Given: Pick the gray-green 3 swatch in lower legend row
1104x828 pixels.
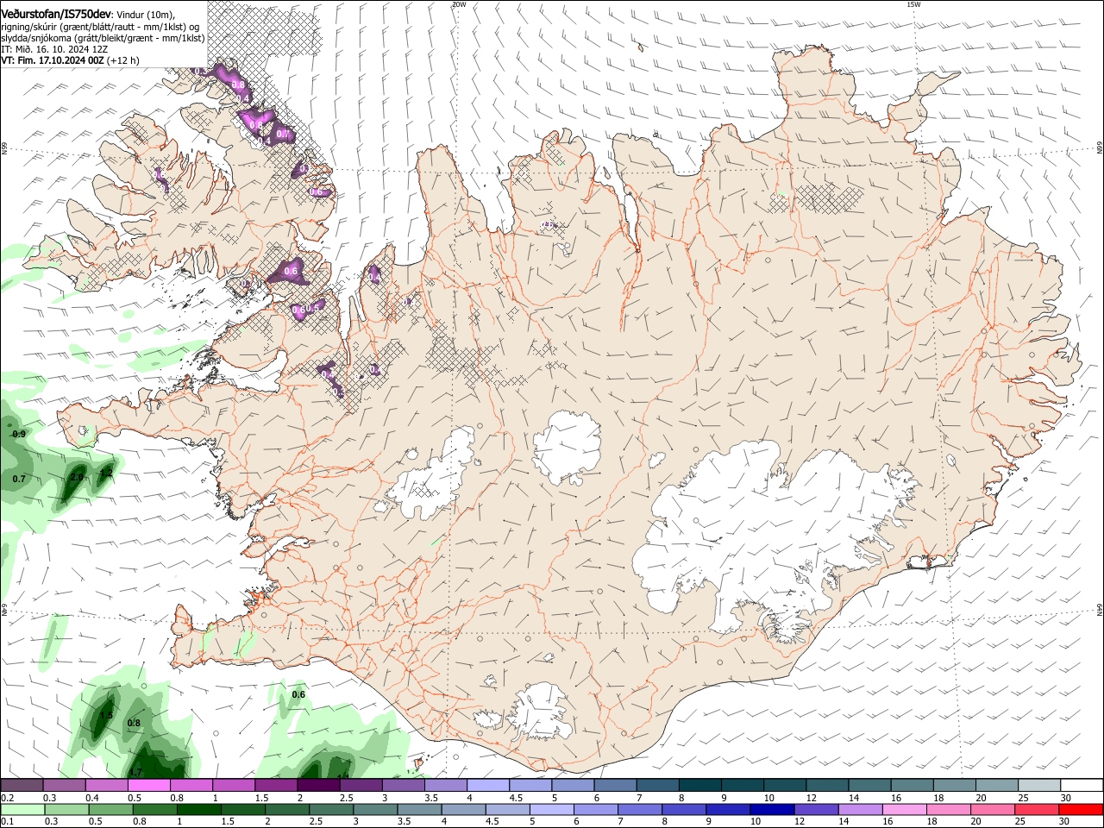Looking at the screenshot, I should click(375, 810).
